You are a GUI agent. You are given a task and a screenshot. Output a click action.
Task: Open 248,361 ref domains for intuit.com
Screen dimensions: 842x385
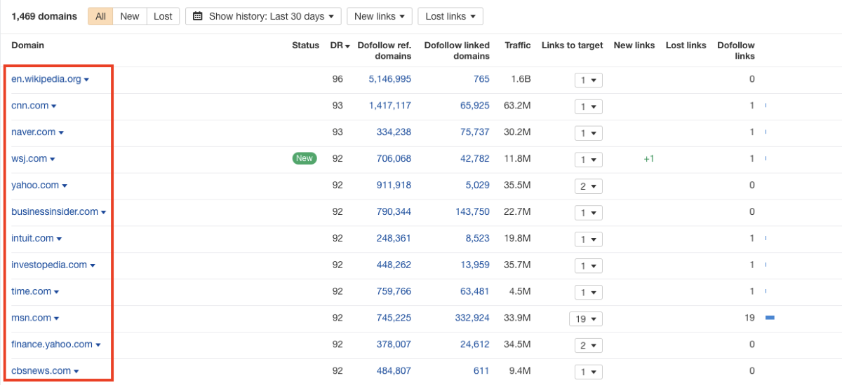pos(394,239)
